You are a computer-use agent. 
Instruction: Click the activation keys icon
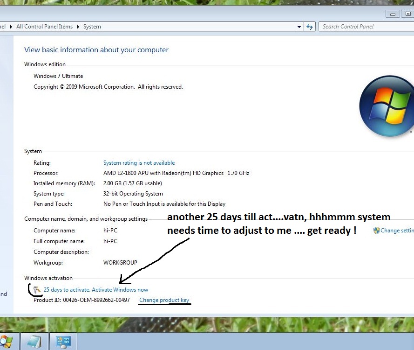(x=37, y=290)
